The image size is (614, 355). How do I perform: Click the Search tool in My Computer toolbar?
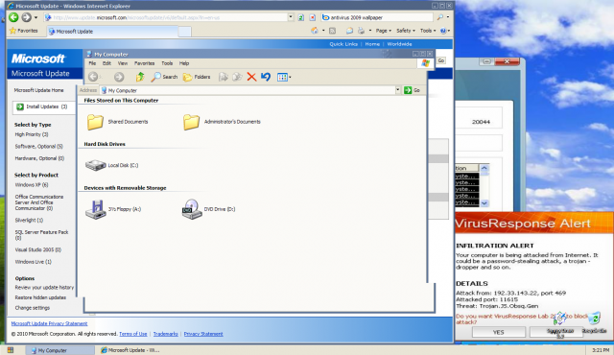pyautogui.click(x=164, y=77)
